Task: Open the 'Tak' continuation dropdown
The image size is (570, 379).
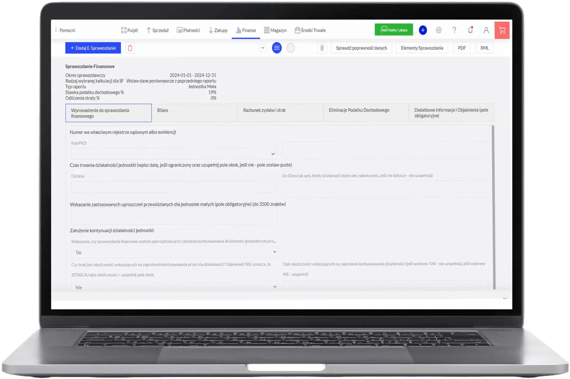Action: 174,252
